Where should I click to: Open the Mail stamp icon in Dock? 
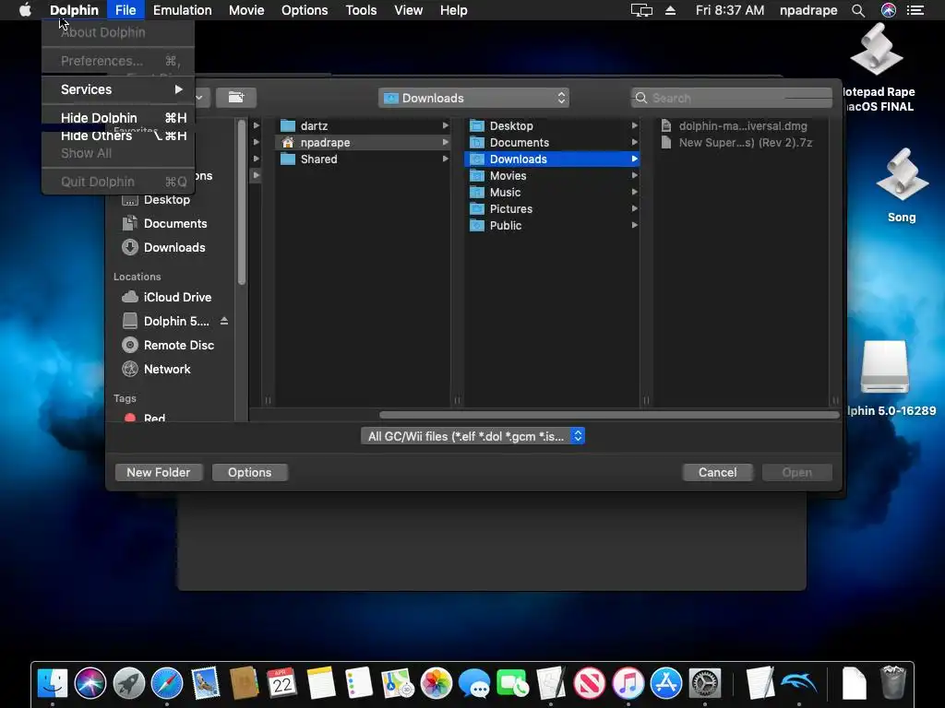(206, 683)
